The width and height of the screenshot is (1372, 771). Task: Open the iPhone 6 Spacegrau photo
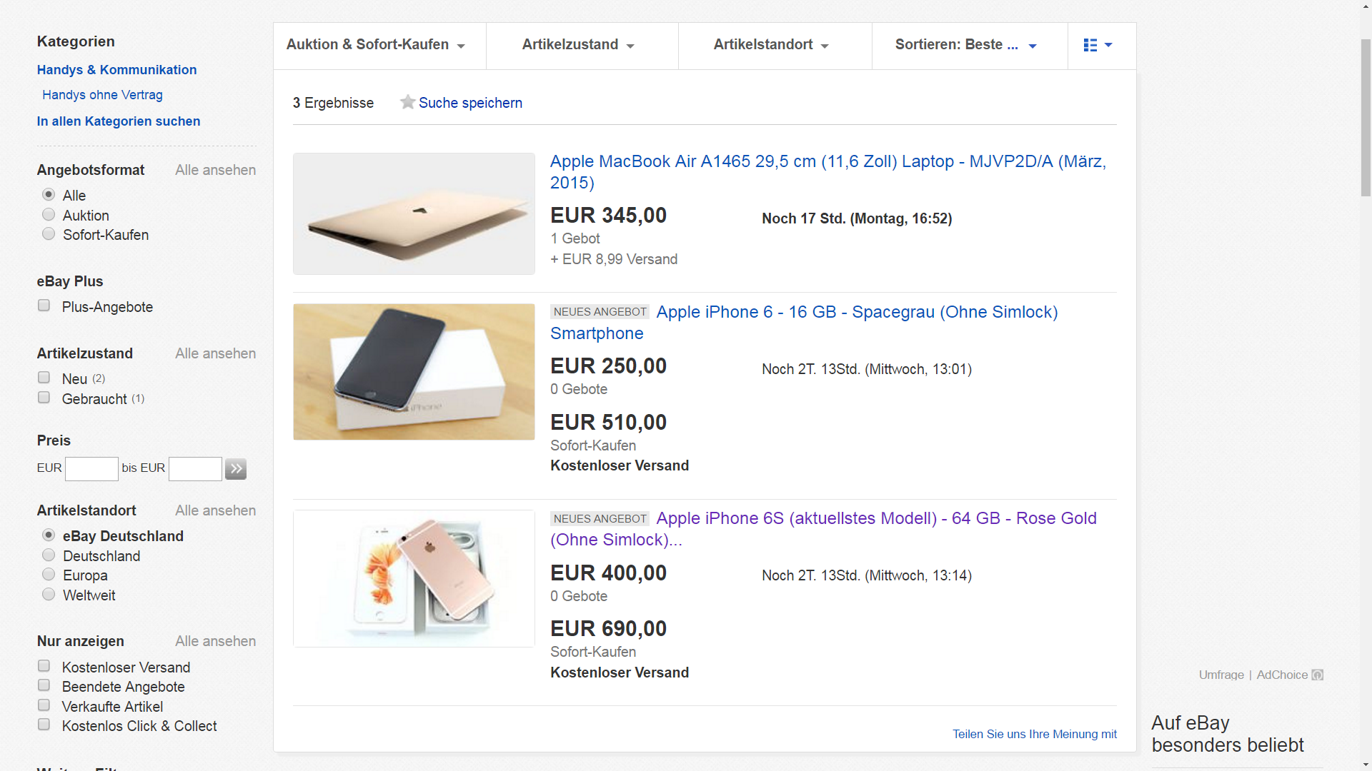[x=414, y=372]
